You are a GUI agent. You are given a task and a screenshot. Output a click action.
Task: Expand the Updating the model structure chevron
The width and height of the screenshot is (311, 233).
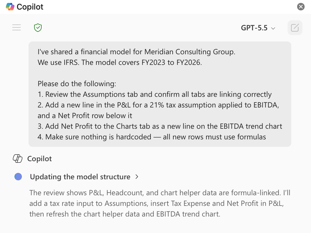click(137, 177)
